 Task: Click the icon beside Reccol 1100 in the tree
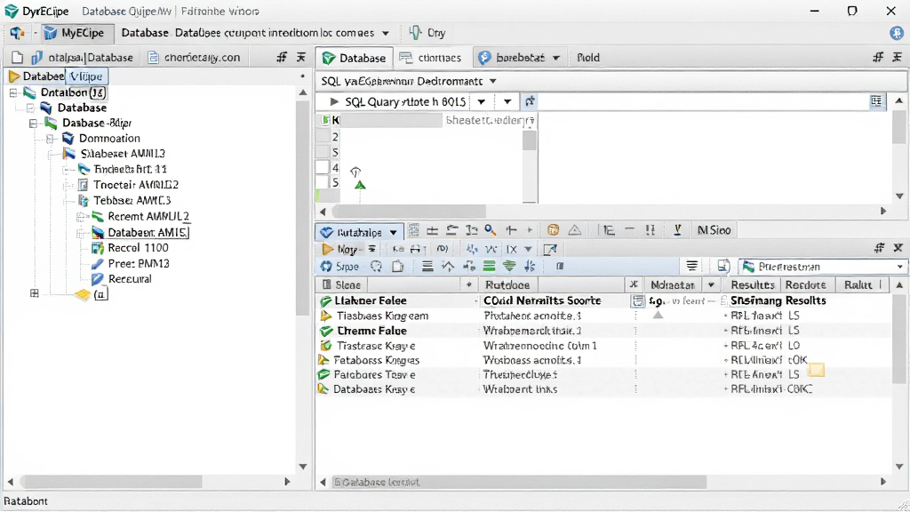tap(98, 248)
